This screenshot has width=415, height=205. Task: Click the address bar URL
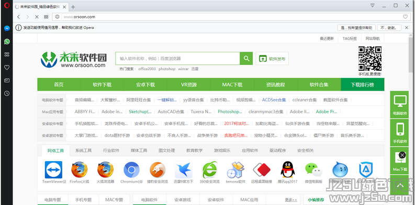[80, 17]
